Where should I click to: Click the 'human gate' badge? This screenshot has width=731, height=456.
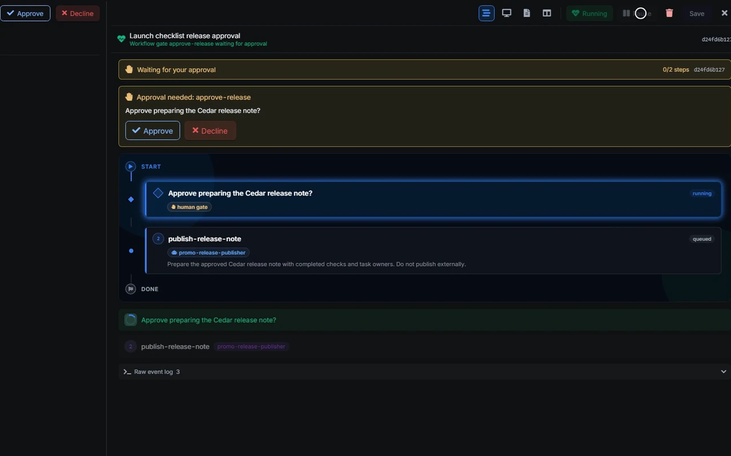point(190,207)
